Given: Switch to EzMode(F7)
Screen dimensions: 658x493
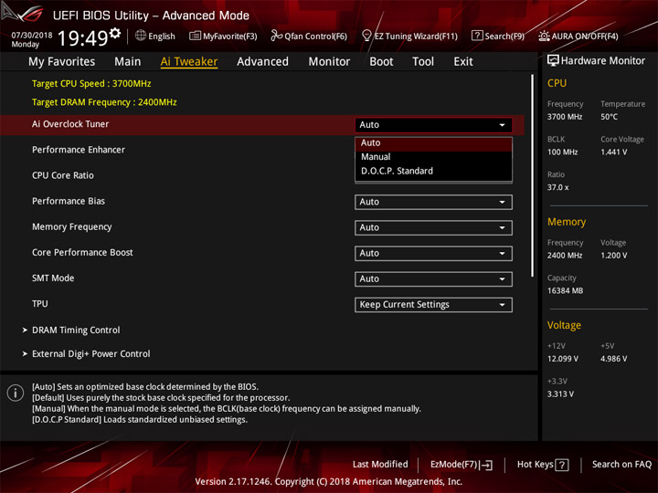Looking at the screenshot, I should tap(462, 465).
